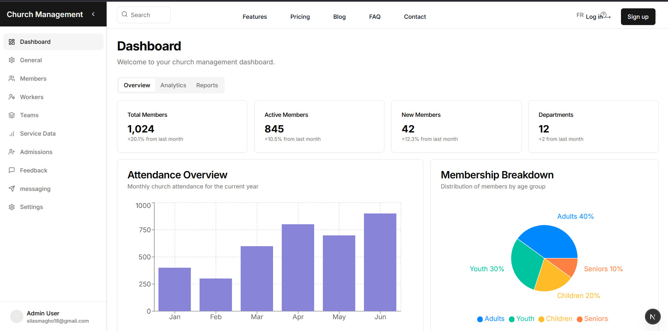The height and width of the screenshot is (331, 668).
Task: Select the Members icon in the sidebar
Action: coord(11,79)
